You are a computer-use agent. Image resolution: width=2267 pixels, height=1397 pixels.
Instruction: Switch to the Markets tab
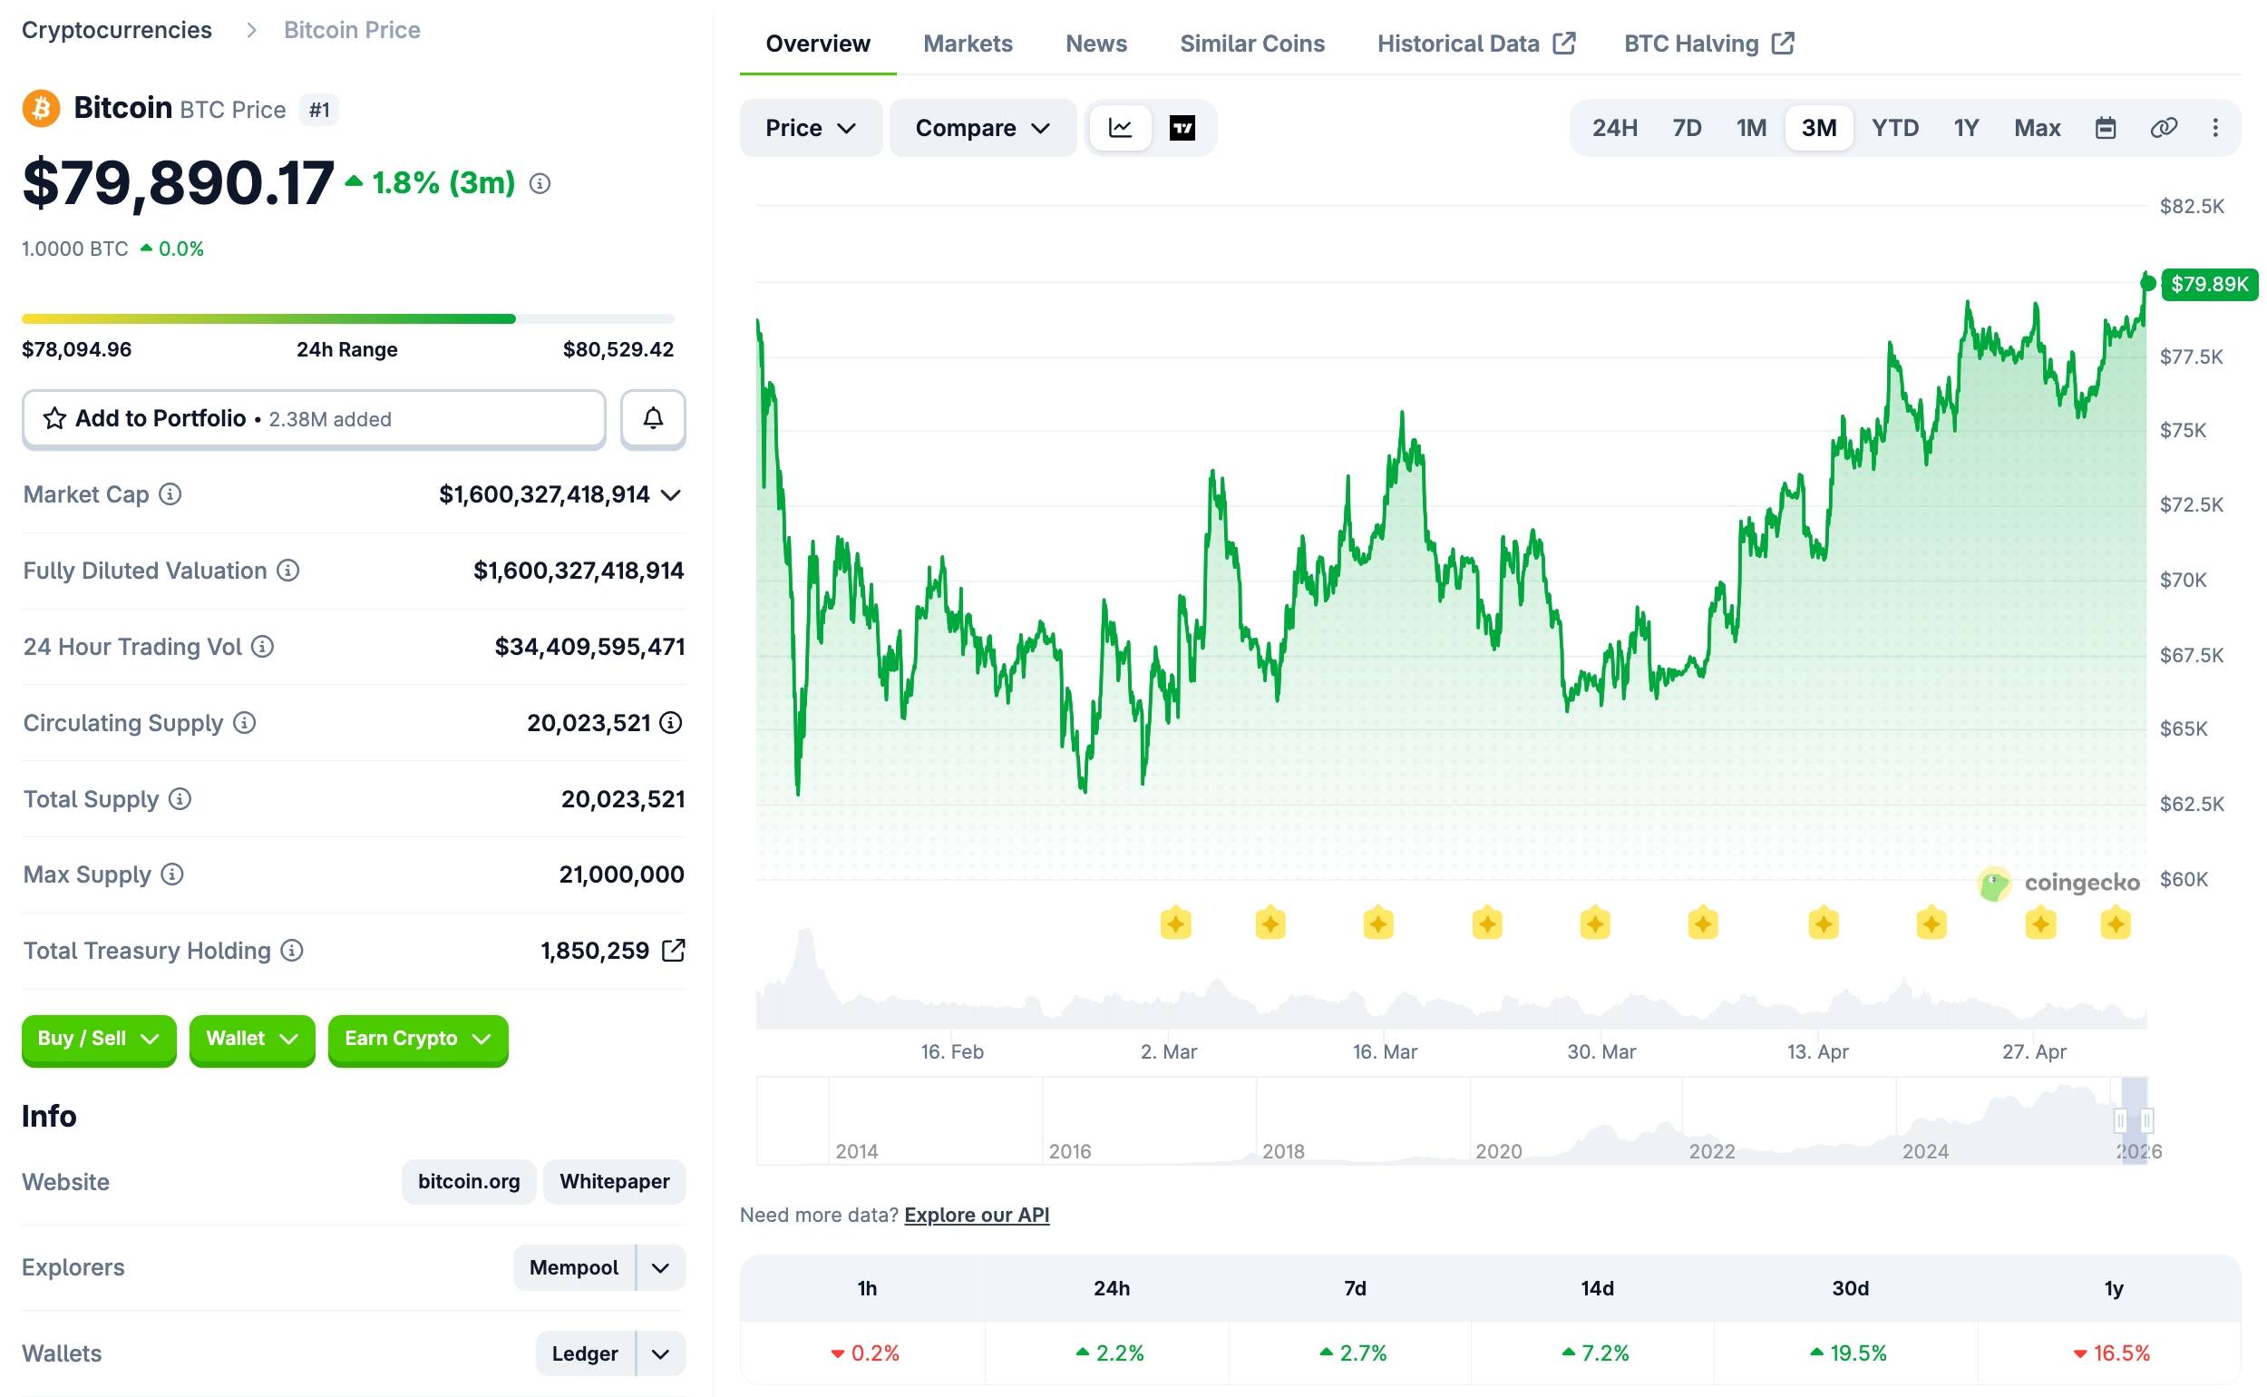[968, 44]
